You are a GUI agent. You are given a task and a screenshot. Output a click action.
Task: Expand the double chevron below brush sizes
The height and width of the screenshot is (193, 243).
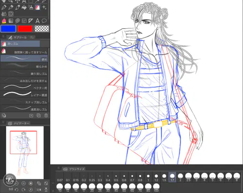[x=53, y=191]
